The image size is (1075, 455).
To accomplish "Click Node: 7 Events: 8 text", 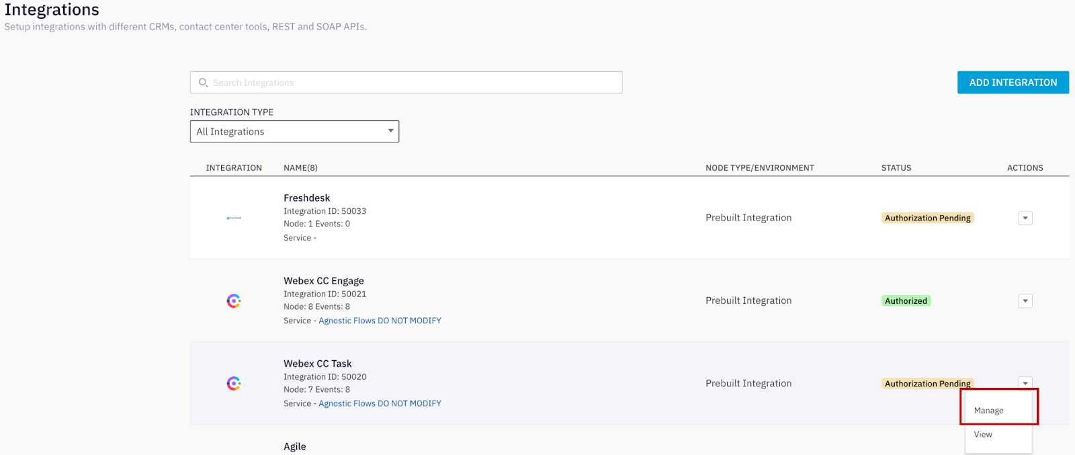I will 316,389.
